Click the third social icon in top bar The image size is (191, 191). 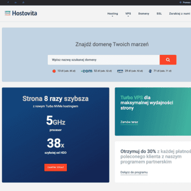[x=23, y=2]
